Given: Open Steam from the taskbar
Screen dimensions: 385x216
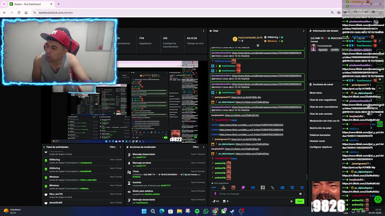Looking at the screenshot, I should [x=232, y=211].
